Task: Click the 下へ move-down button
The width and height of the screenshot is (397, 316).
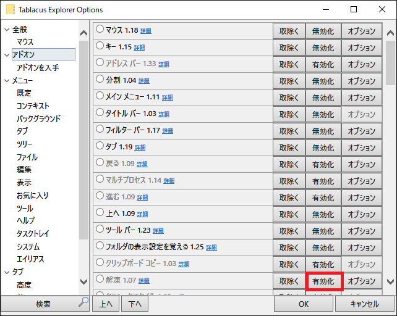Action: point(135,304)
